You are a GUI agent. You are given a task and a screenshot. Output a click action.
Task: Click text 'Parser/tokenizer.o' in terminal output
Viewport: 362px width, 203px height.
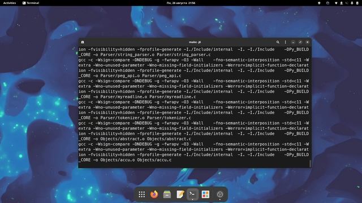(x=122, y=118)
